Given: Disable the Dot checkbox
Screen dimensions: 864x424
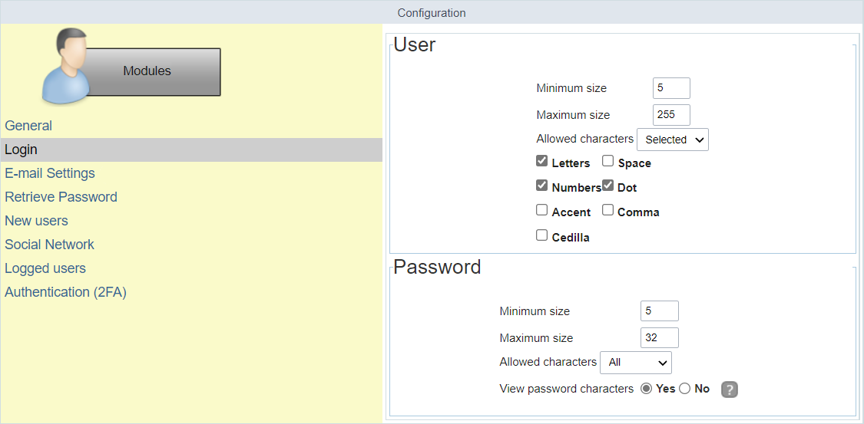Looking at the screenshot, I should (x=607, y=186).
